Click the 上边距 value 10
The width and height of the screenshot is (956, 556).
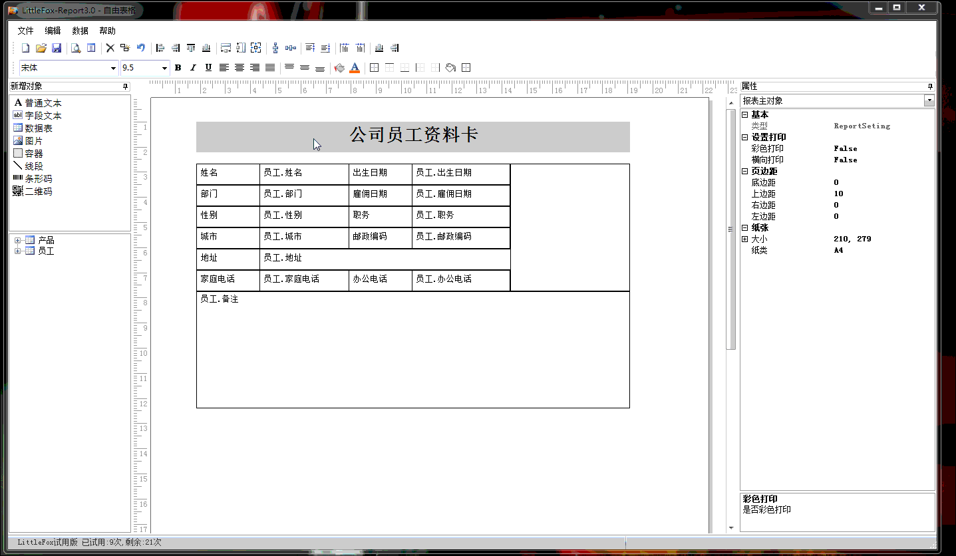838,194
